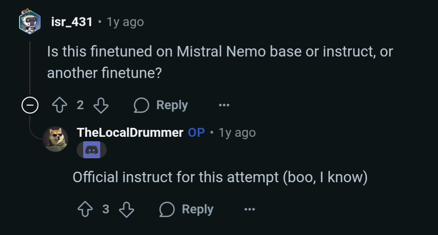Open isr_431 user profile link
Viewport: 438px width, 235px height.
click(72, 22)
